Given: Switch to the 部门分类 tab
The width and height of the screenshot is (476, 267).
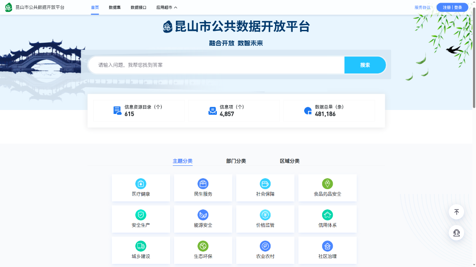Looking at the screenshot, I should coord(236,161).
